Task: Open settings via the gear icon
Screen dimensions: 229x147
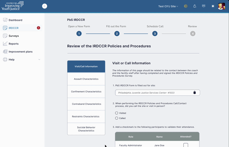Action: [185, 6]
